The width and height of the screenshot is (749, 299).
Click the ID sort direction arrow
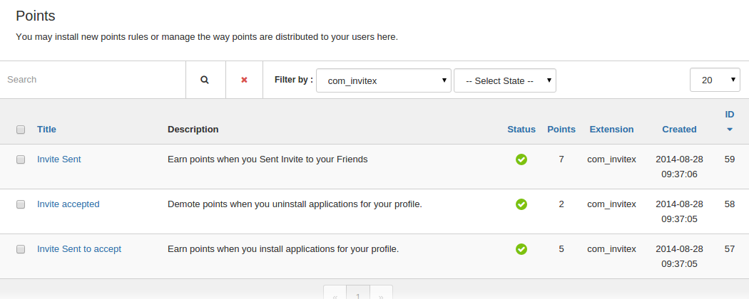click(729, 130)
